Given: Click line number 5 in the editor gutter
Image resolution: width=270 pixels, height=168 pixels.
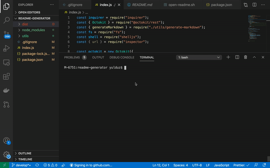Looking at the screenshot, I should pos(68,37).
